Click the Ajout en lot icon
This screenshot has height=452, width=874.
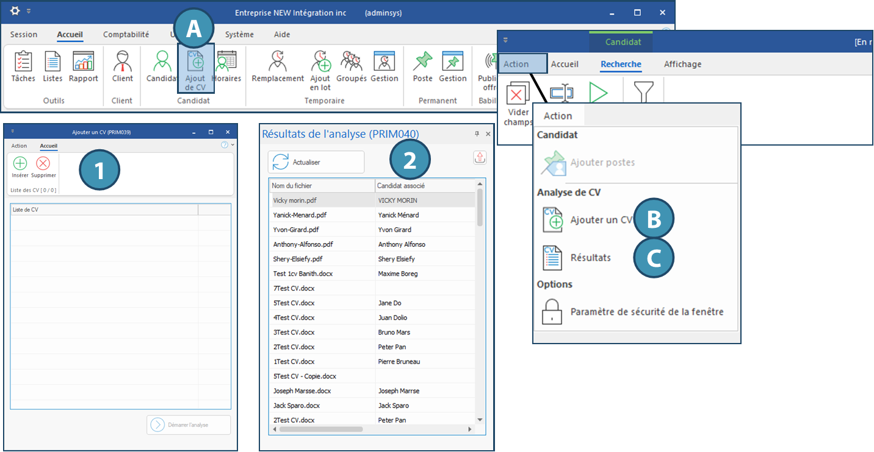(320, 68)
